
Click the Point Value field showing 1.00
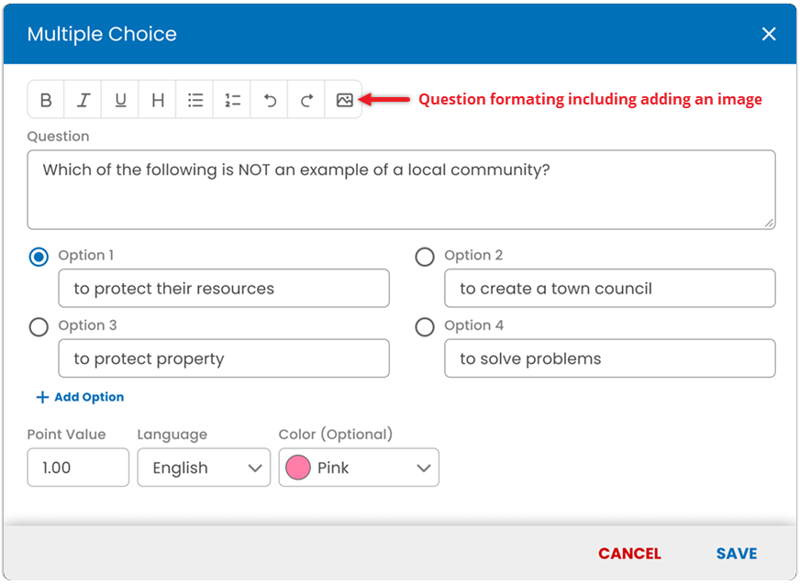[78, 468]
